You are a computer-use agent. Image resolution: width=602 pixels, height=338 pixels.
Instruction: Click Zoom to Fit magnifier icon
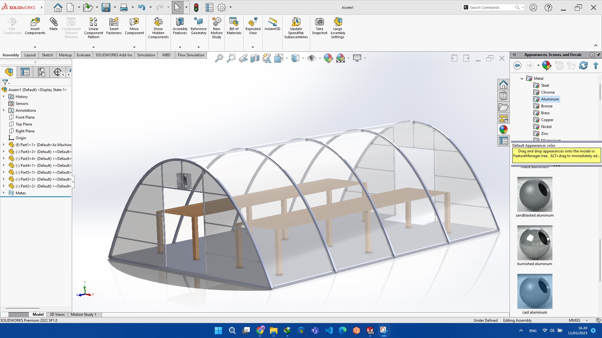tap(219, 58)
